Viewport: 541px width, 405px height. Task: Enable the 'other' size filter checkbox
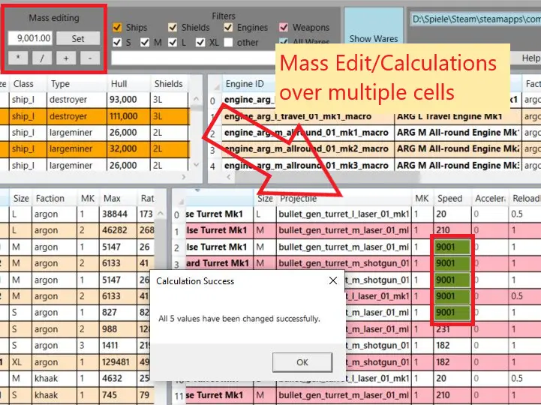click(x=228, y=43)
